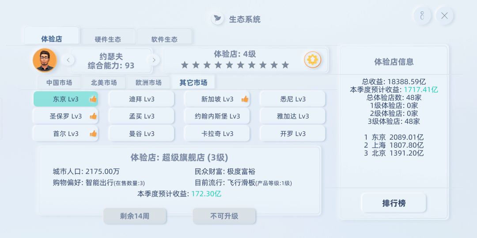Viewport: 477px width, 238px height.
Task: Go to next manager with right arrow
Action: pyautogui.click(x=154, y=60)
